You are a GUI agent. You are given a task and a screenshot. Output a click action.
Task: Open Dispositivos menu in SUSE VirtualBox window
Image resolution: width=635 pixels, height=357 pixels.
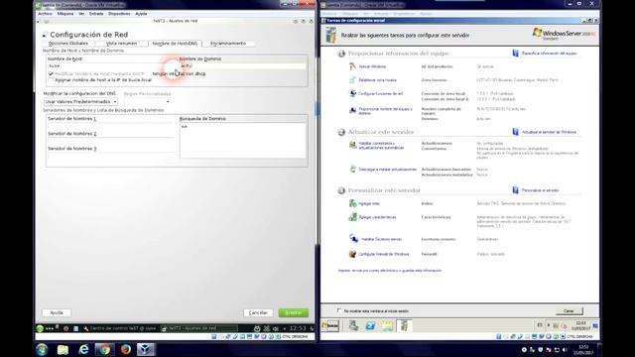119,13
